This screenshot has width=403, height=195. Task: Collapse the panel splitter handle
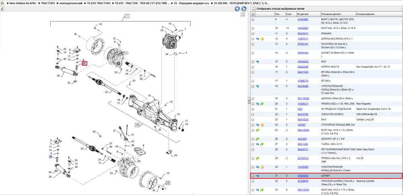point(249,100)
